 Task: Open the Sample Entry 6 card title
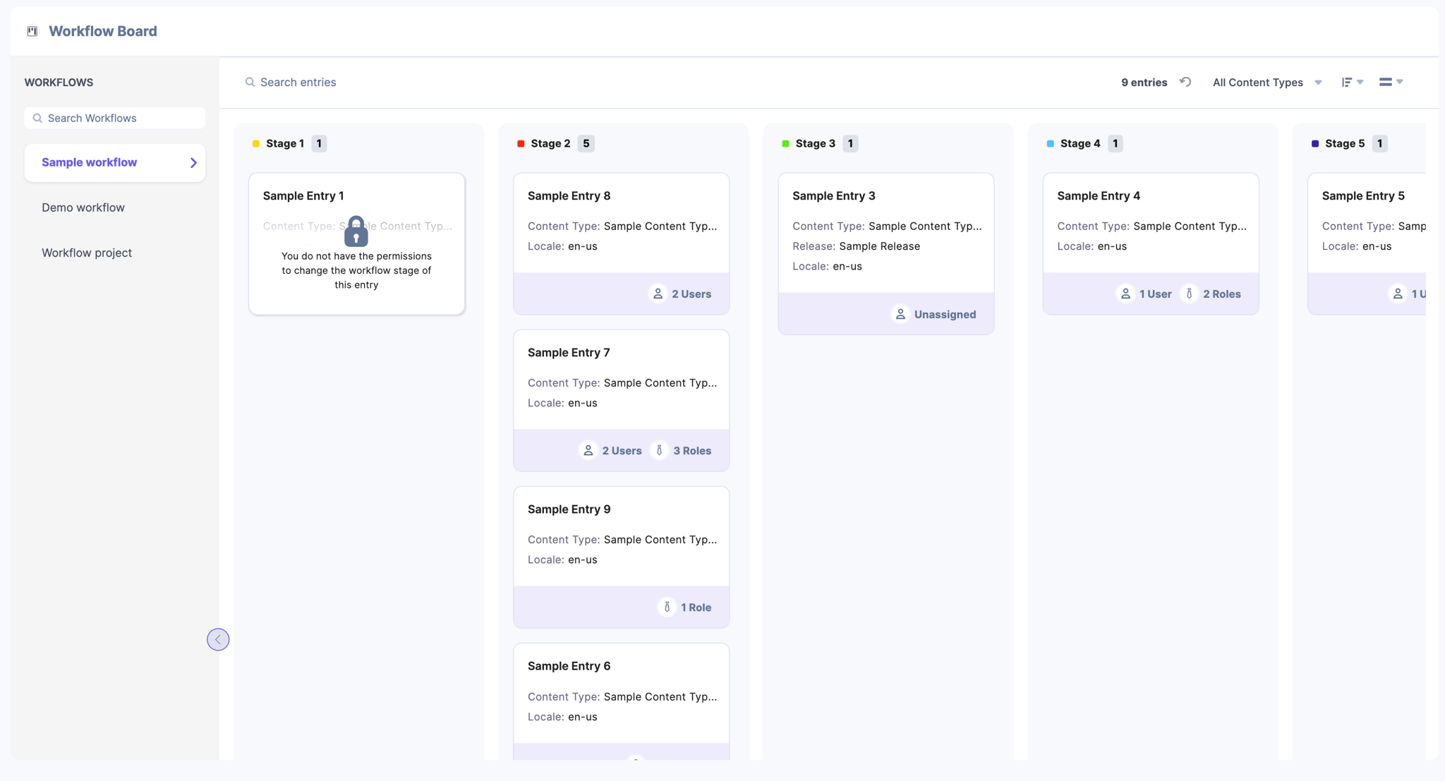(x=569, y=666)
